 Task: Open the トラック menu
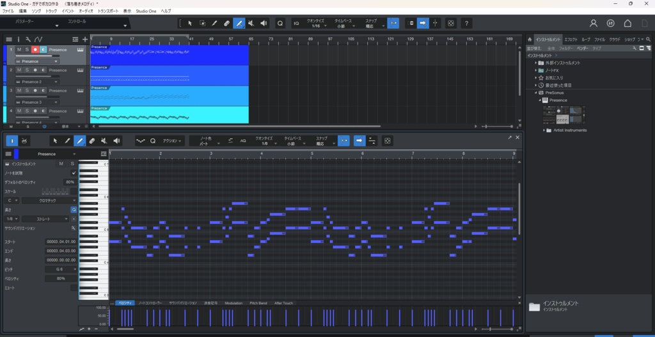pyautogui.click(x=51, y=11)
